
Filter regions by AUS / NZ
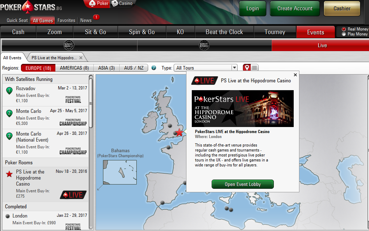click(134, 68)
